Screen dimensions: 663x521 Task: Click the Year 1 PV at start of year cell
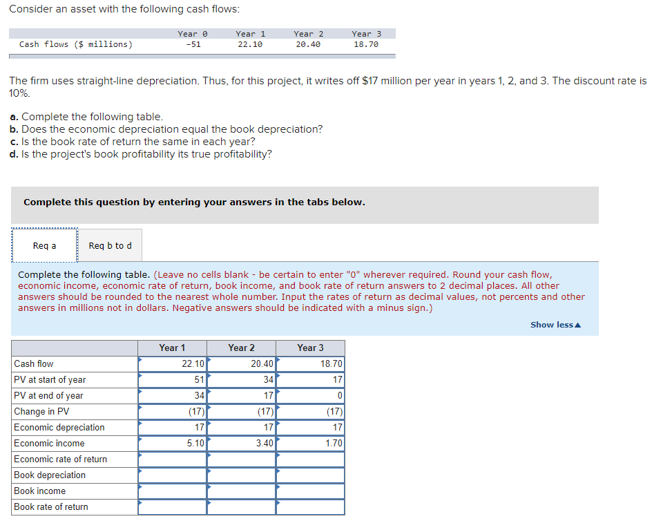point(172,379)
